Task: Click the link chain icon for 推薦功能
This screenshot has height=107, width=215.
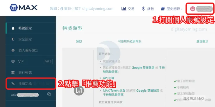Action: (13, 84)
